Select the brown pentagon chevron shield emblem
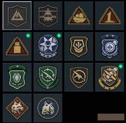Viewport: 126px width, 123px height. (79, 47)
